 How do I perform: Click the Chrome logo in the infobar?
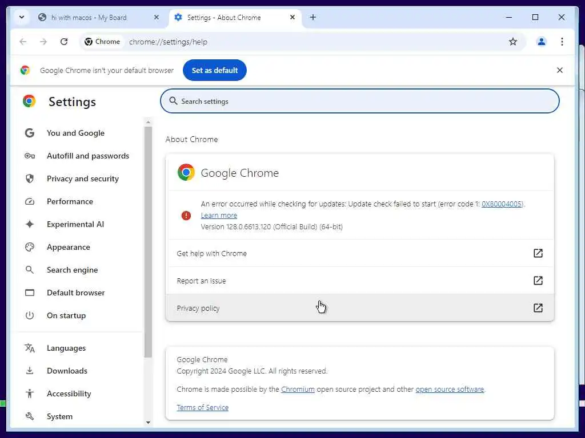click(25, 70)
